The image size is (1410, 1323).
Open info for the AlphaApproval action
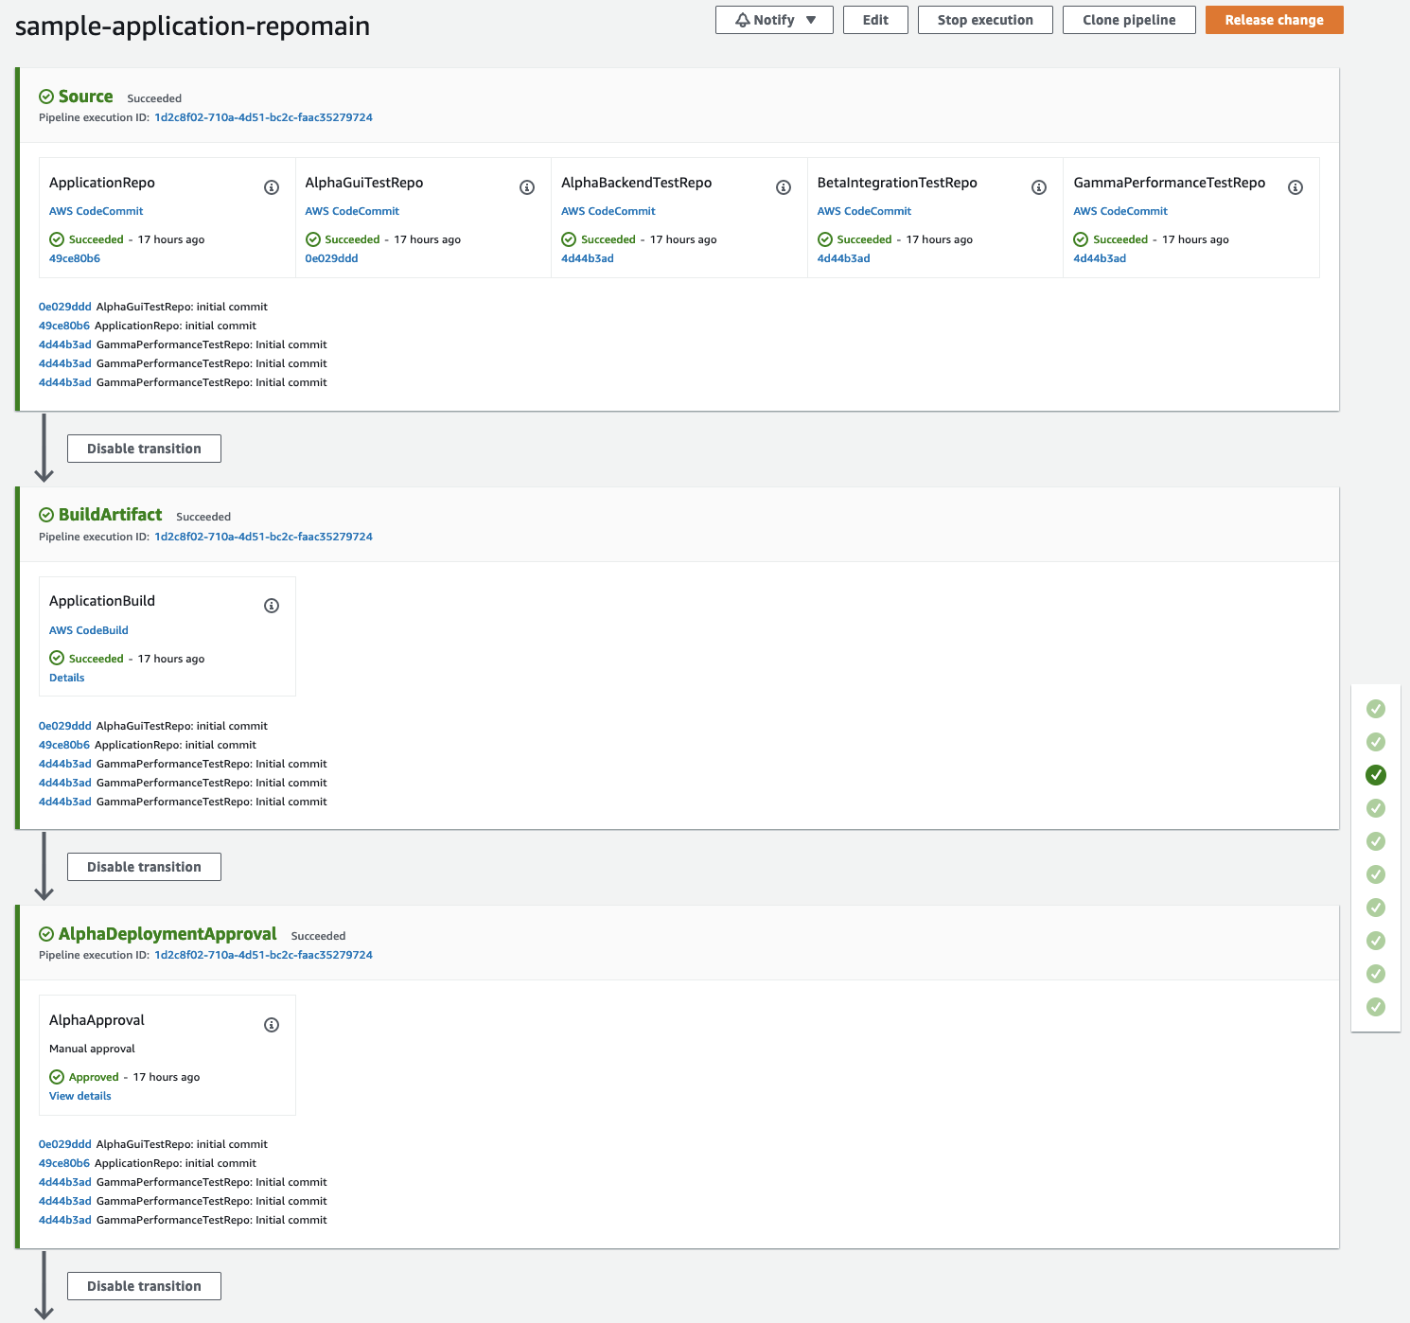[272, 1024]
